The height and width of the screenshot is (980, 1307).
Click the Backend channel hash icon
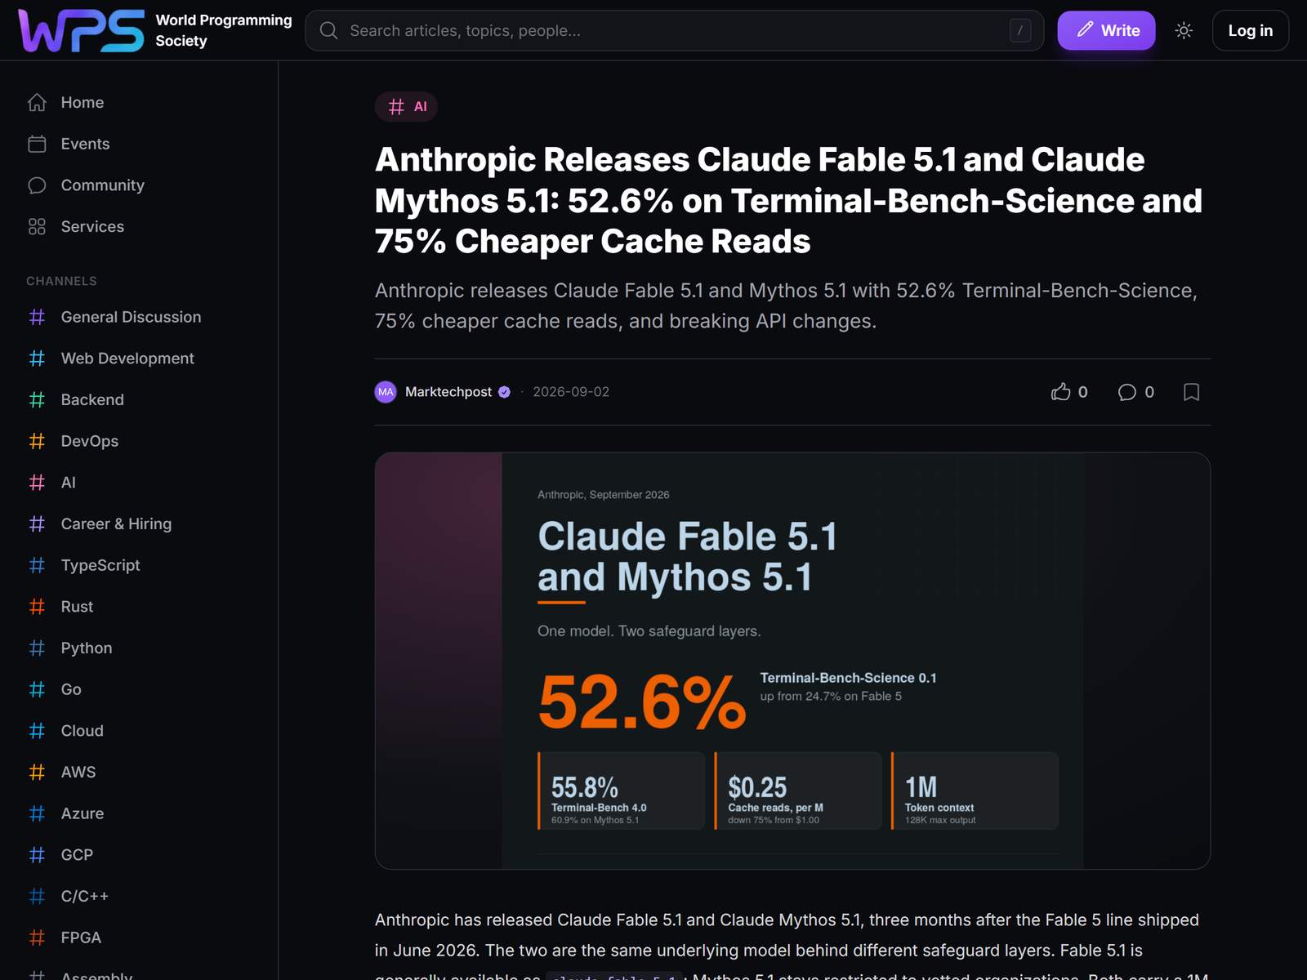coord(37,399)
